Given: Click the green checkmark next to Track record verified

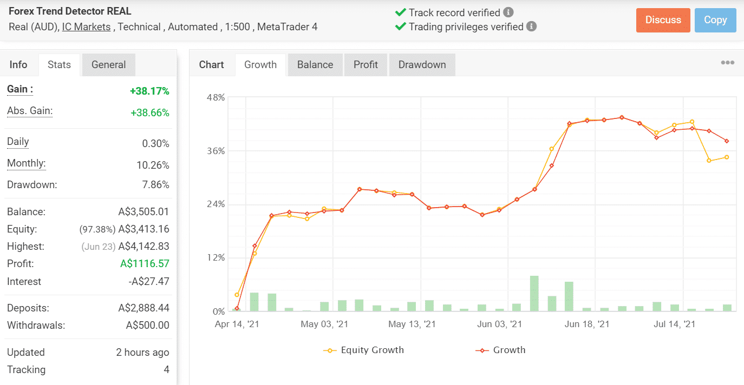Looking at the screenshot, I should pos(401,12).
